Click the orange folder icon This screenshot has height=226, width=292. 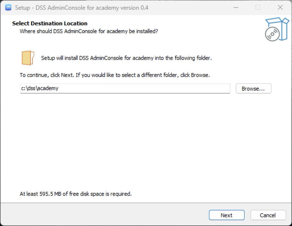tap(28, 58)
